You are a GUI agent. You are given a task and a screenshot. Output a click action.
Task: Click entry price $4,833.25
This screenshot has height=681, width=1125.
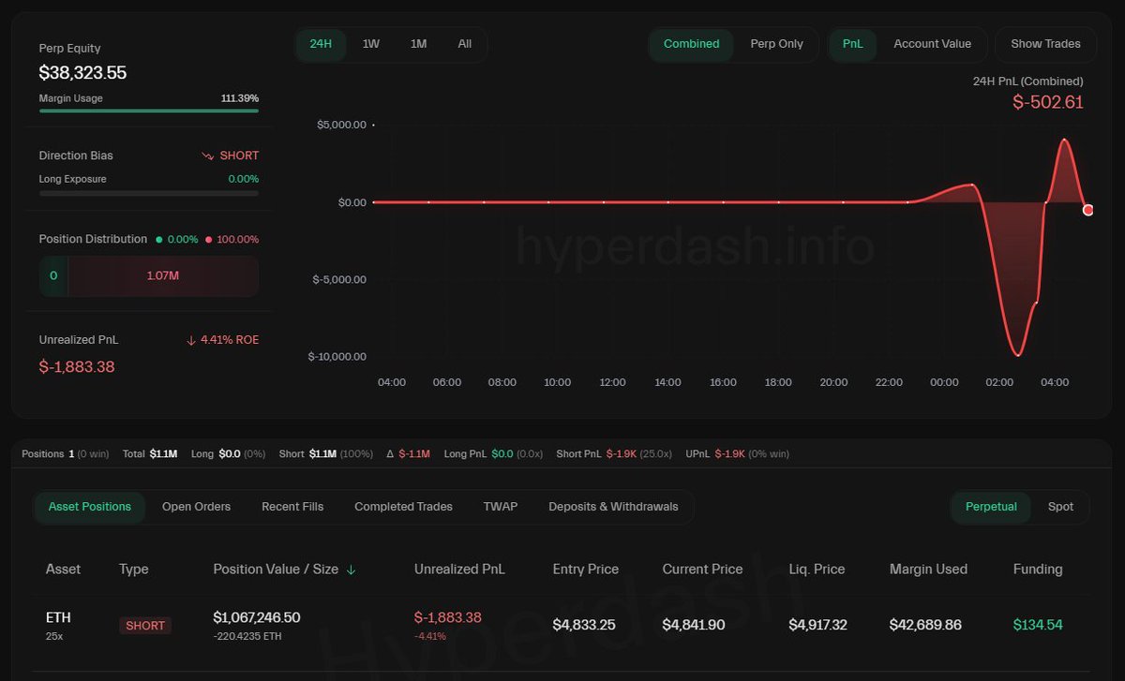(584, 625)
